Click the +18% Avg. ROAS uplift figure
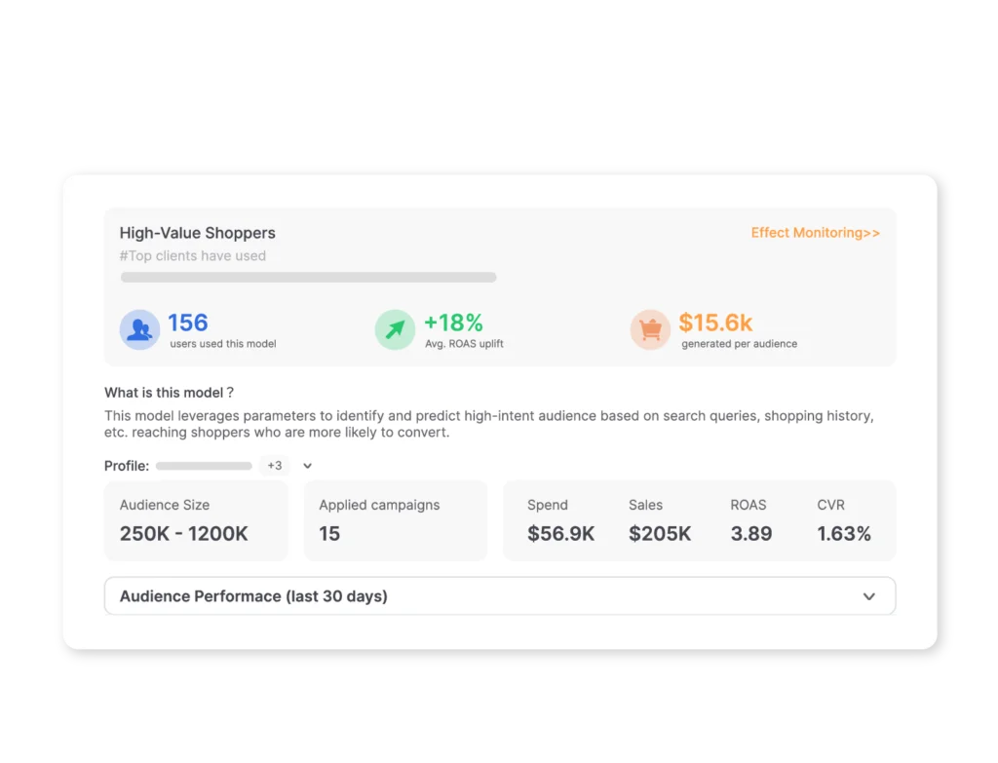This screenshot has width=998, height=763. tap(453, 323)
